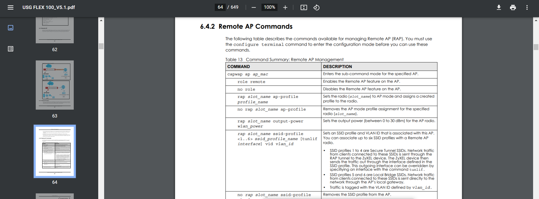Click the zoom out minus icon
539x199 pixels.
[254, 7]
